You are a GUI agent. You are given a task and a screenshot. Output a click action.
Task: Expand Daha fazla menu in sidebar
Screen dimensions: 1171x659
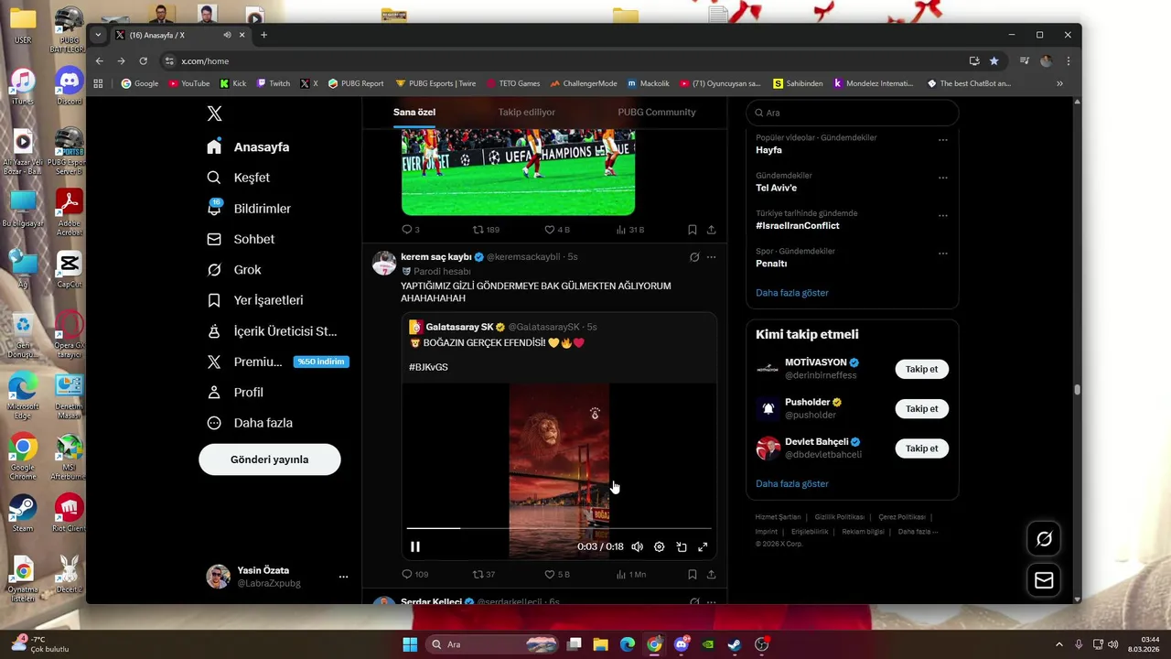(250, 423)
